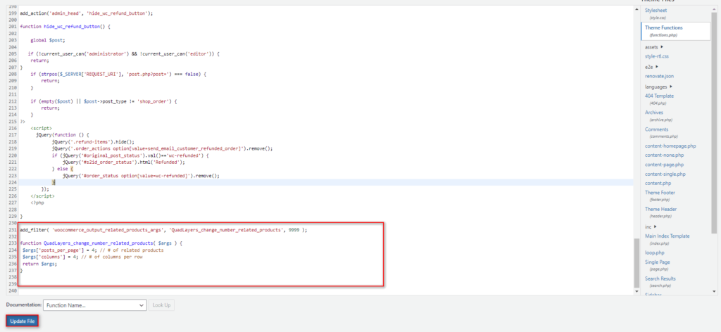The image size is (721, 332).
Task: Open the Comments (comments.php) file
Action: click(x=657, y=129)
